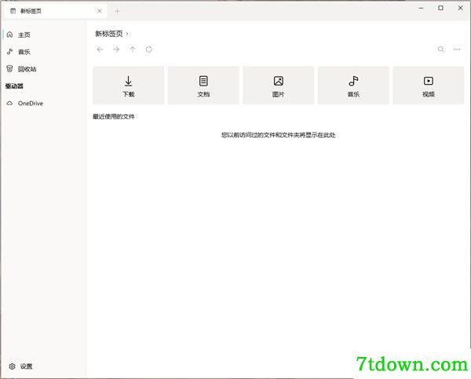The image size is (471, 379).
Task: Click the 最近使用的文件 heading
Action: click(114, 116)
